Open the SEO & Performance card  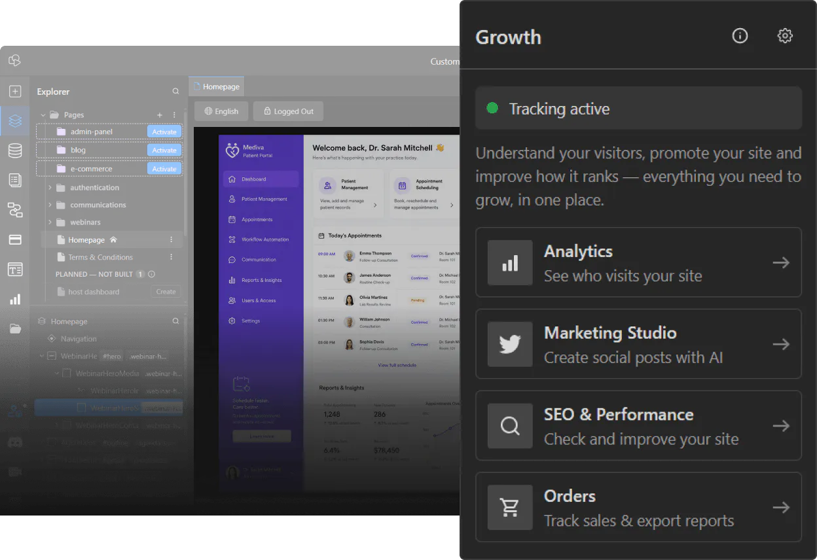pos(638,426)
